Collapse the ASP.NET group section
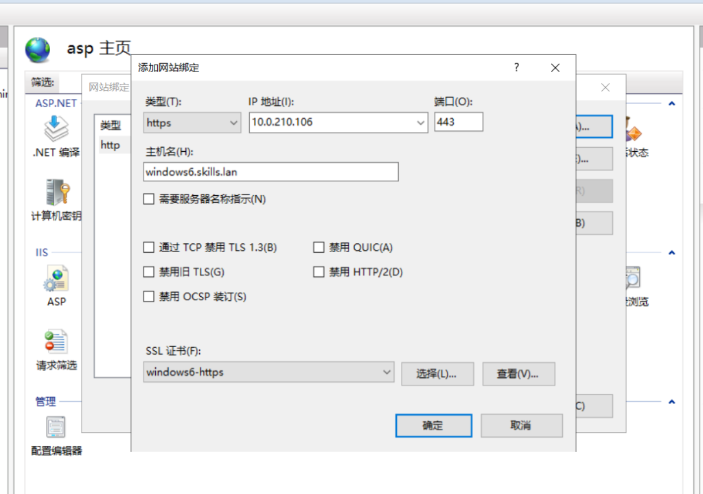This screenshot has height=494, width=703. coord(671,104)
